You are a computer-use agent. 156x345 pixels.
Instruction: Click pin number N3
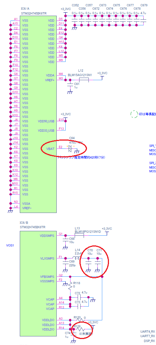point(16,202)
